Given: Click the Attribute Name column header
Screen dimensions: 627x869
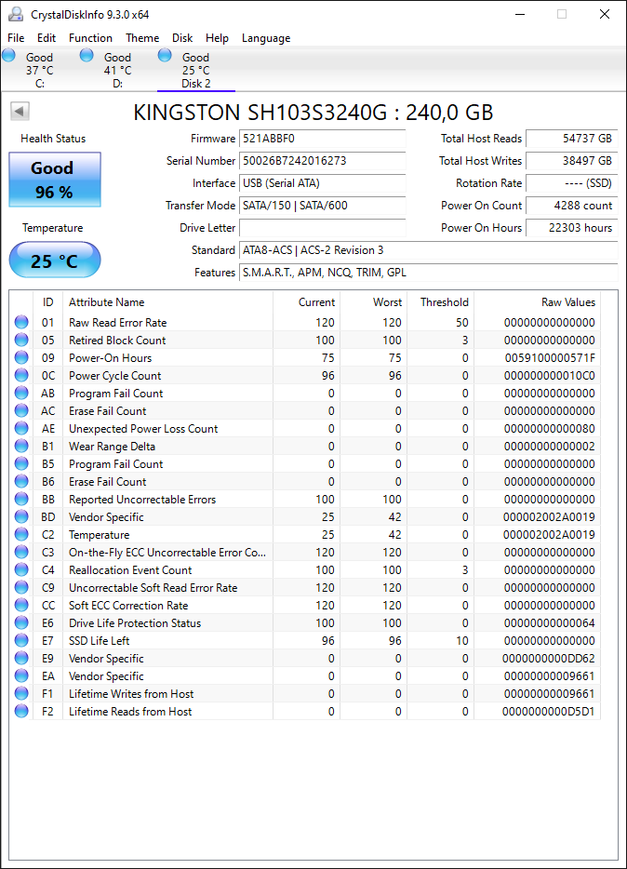Looking at the screenshot, I should click(x=167, y=302).
